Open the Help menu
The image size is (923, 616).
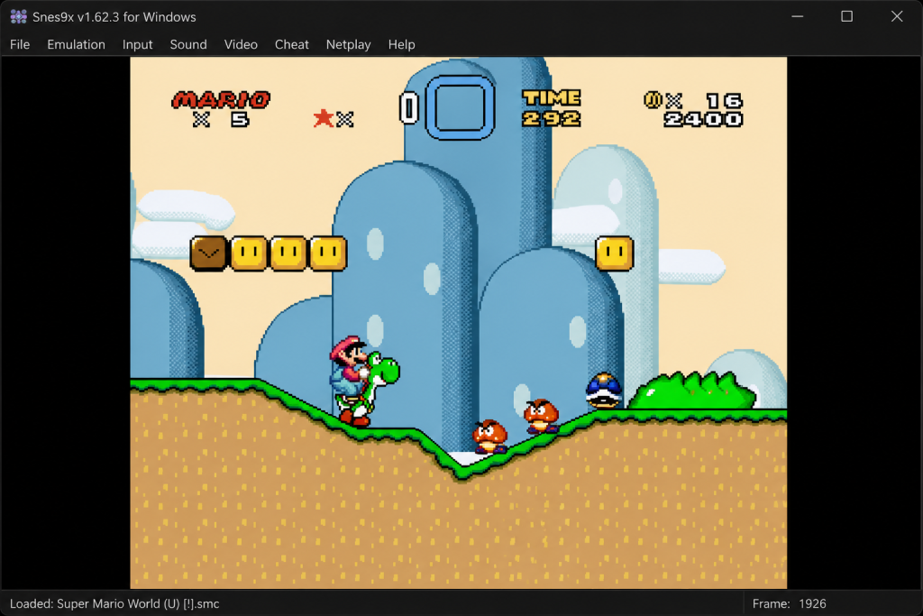pos(401,45)
